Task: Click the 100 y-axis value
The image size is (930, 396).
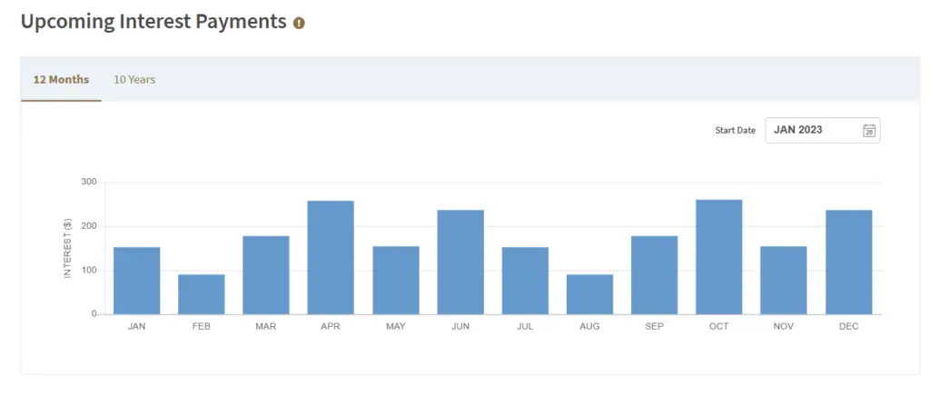Action: [88, 271]
